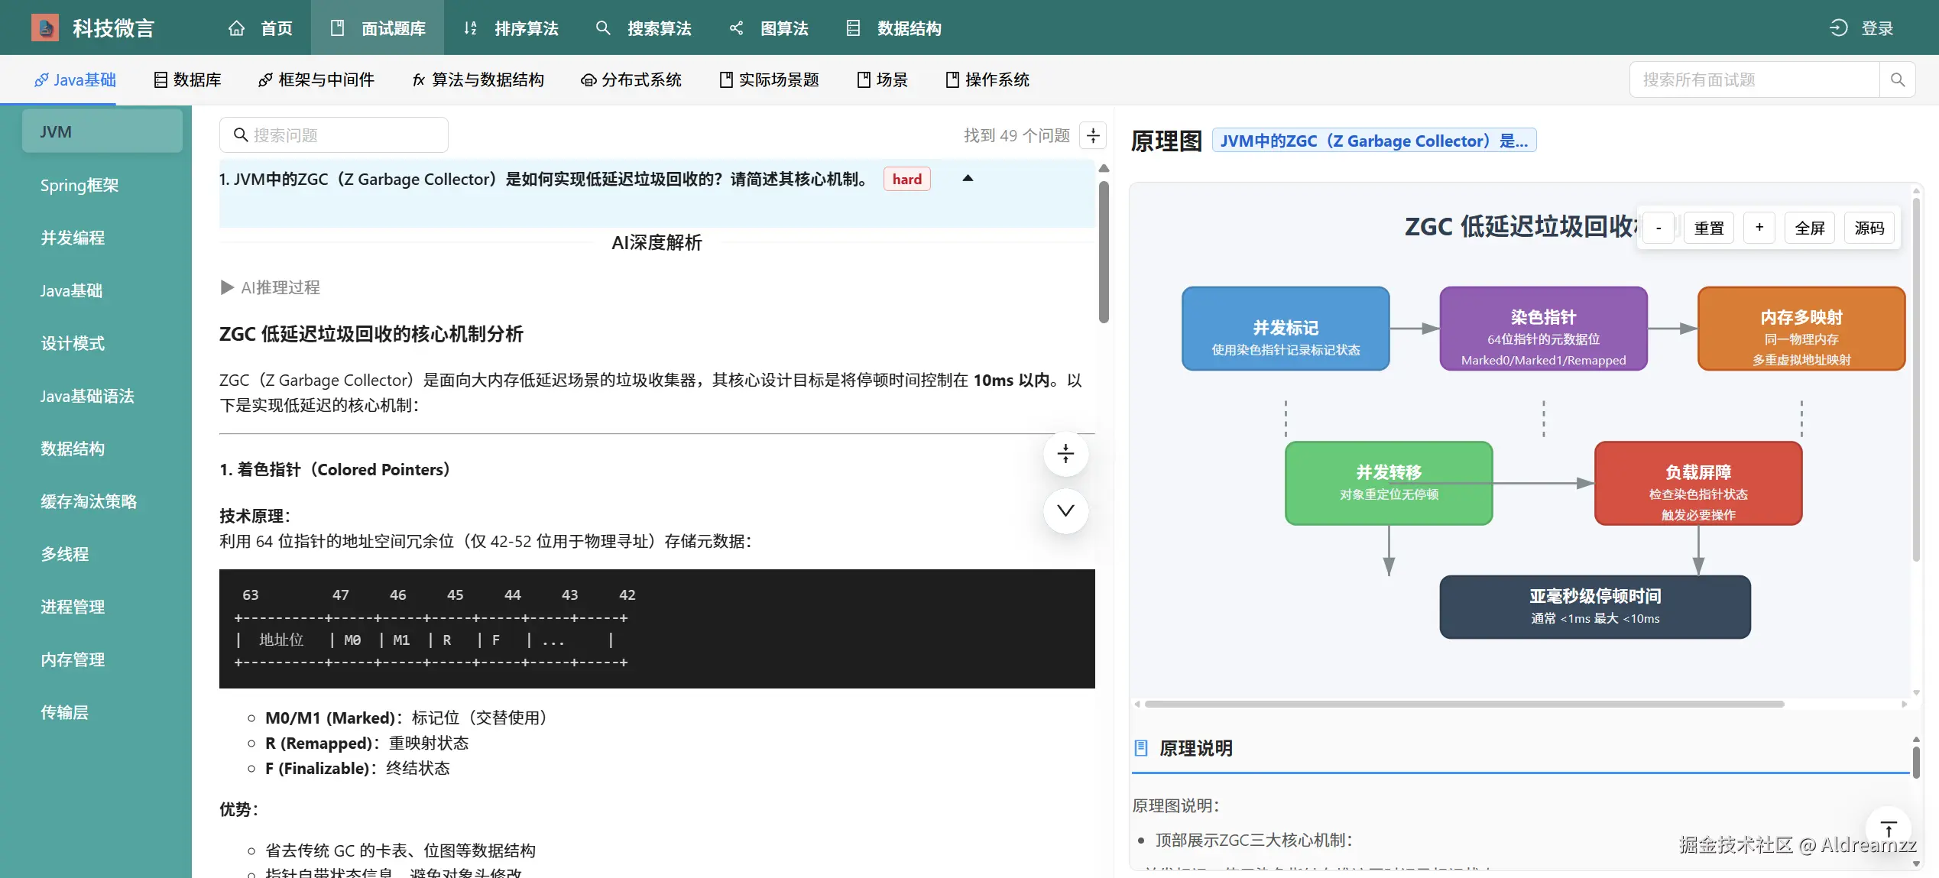Viewport: 1939px width, 878px height.
Task: Click the diagram horizontal scrollbar
Action: [x=1464, y=704]
